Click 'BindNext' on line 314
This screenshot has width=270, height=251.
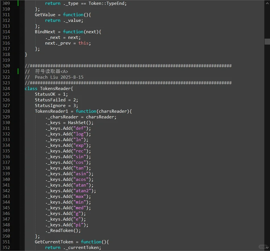click(45, 32)
